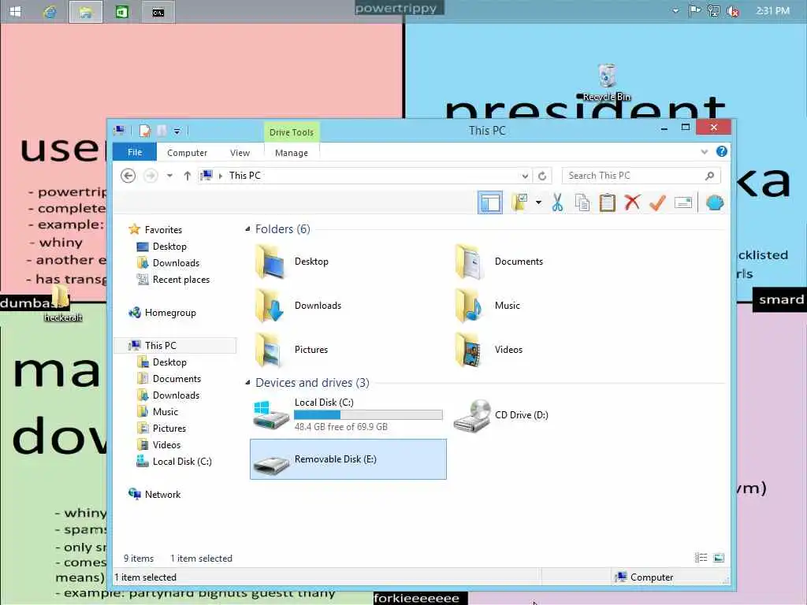The height and width of the screenshot is (605, 807).
Task: Open the Customize Quick Access Toolbar dropdown
Action: (x=177, y=132)
